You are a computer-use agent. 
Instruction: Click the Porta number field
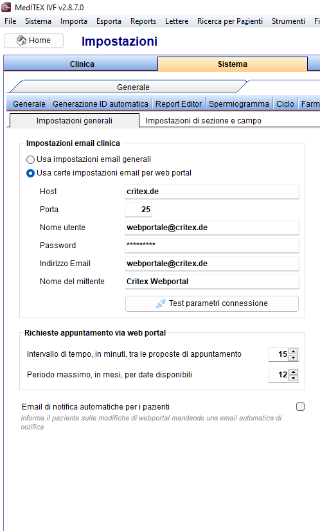pyautogui.click(x=139, y=210)
